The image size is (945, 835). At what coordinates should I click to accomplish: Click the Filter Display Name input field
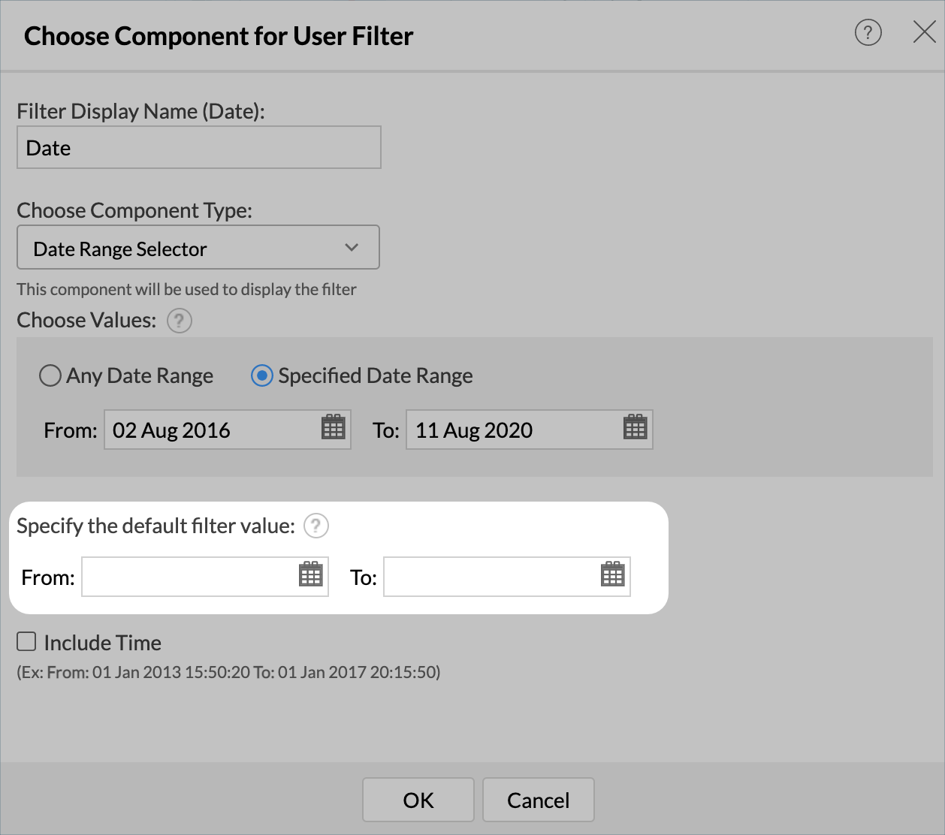[x=199, y=147]
